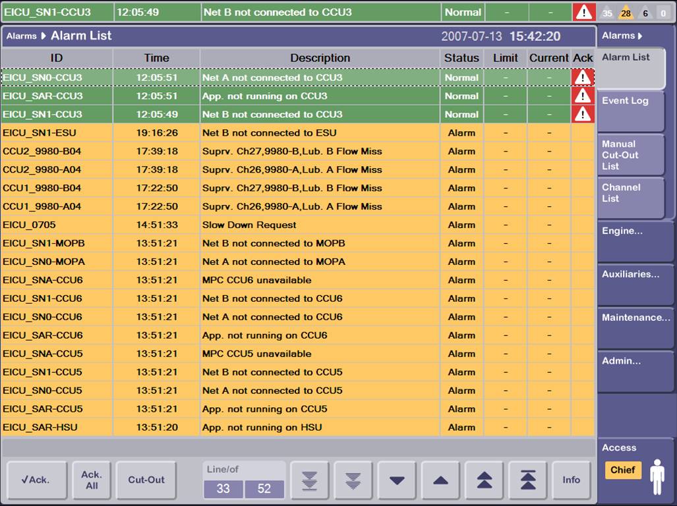Jump to the top of the alarm list
677x506 pixels.
tap(527, 480)
